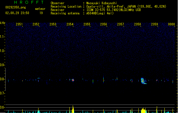Click time marker 2357
Image resolution: width=178 pixels, height=113 pixels.
[121, 24]
